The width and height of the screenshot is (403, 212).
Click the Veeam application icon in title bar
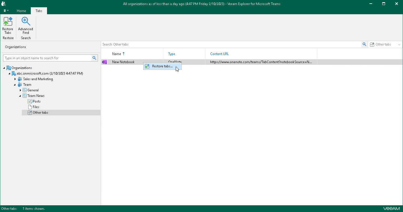tap(4, 4)
